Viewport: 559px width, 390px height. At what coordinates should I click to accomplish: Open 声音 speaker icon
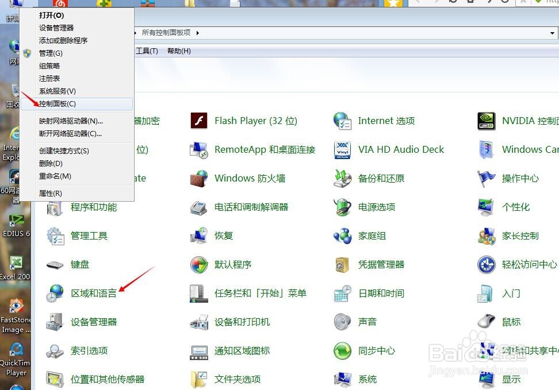[x=342, y=322]
